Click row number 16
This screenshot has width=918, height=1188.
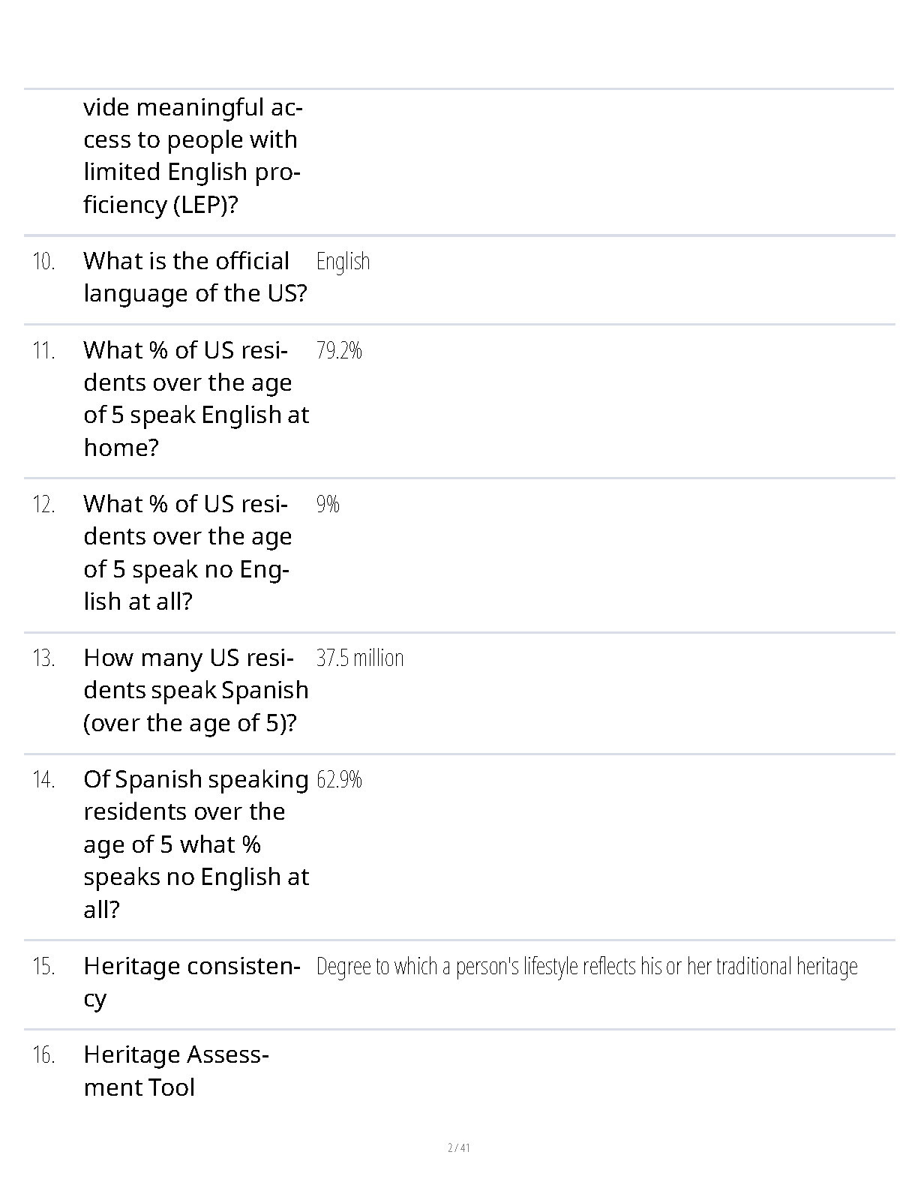coord(43,1055)
